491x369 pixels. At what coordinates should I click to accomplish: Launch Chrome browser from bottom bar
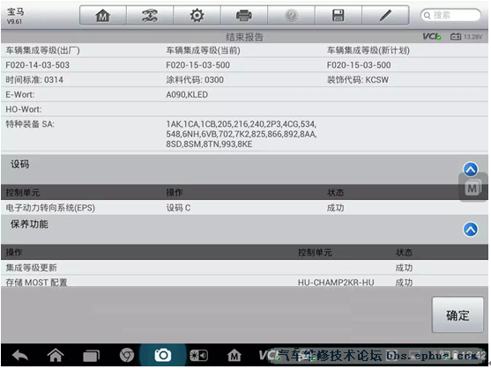click(127, 355)
